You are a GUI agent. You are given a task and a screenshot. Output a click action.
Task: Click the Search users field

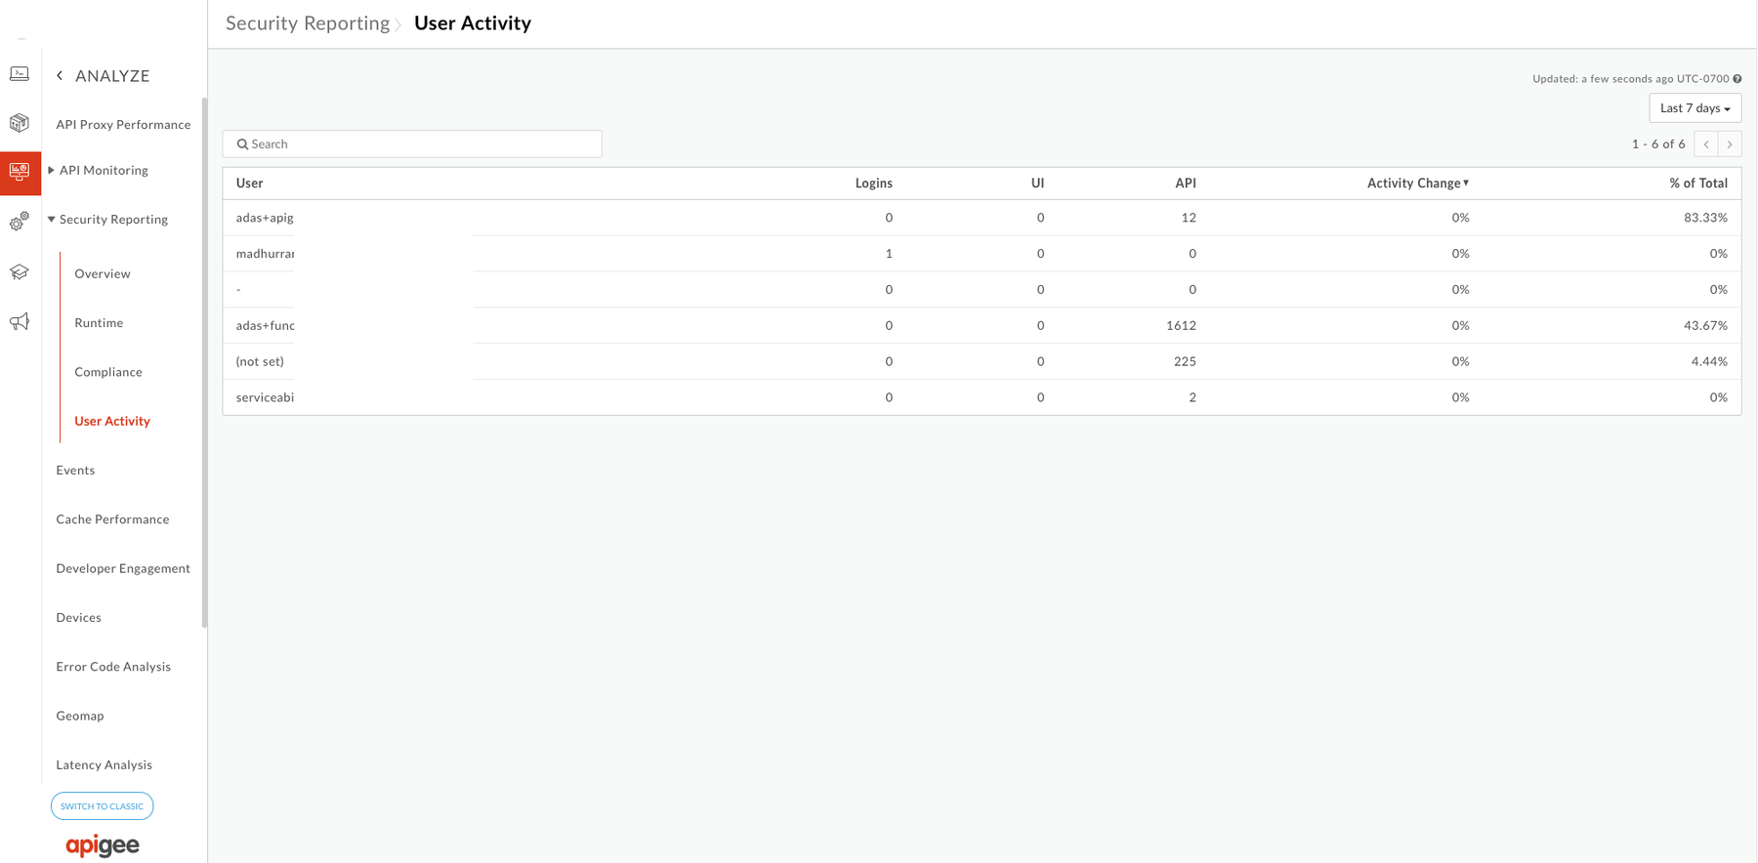pyautogui.click(x=412, y=144)
